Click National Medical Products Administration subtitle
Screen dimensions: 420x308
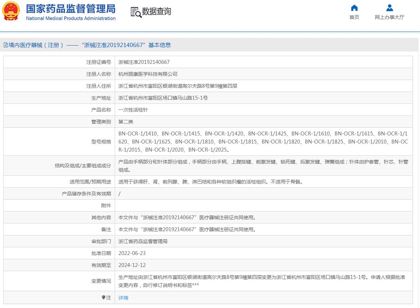pyautogui.click(x=71, y=18)
